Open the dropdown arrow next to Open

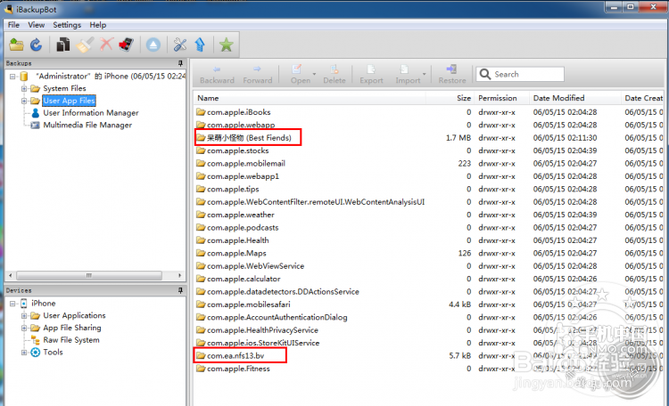pyautogui.click(x=314, y=74)
